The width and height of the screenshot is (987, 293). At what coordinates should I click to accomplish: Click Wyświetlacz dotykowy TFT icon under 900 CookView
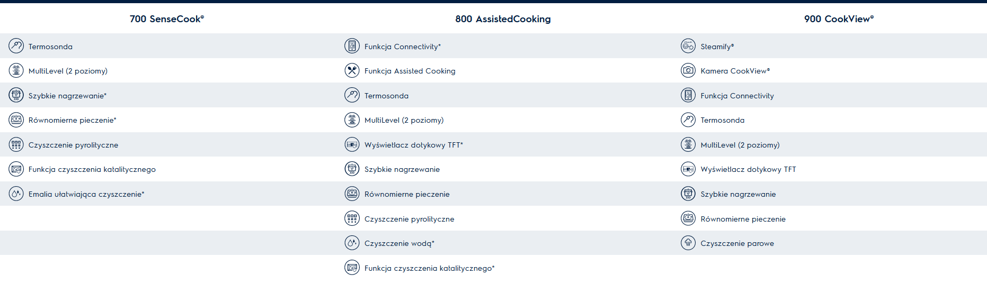(688, 169)
